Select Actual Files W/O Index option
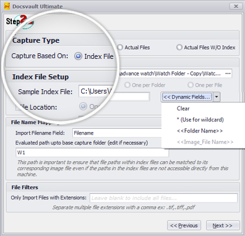This screenshot has width=245, height=236. tap(179, 47)
